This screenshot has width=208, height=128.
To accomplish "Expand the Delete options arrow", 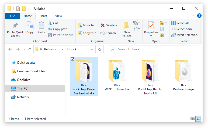I will tap(116, 25).
